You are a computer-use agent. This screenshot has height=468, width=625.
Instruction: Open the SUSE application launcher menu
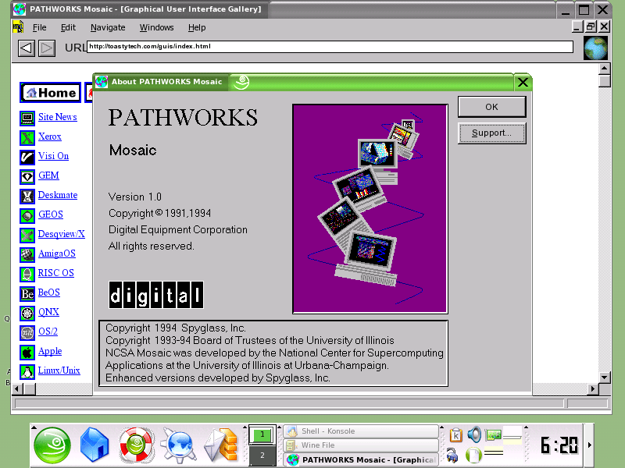[52, 445]
